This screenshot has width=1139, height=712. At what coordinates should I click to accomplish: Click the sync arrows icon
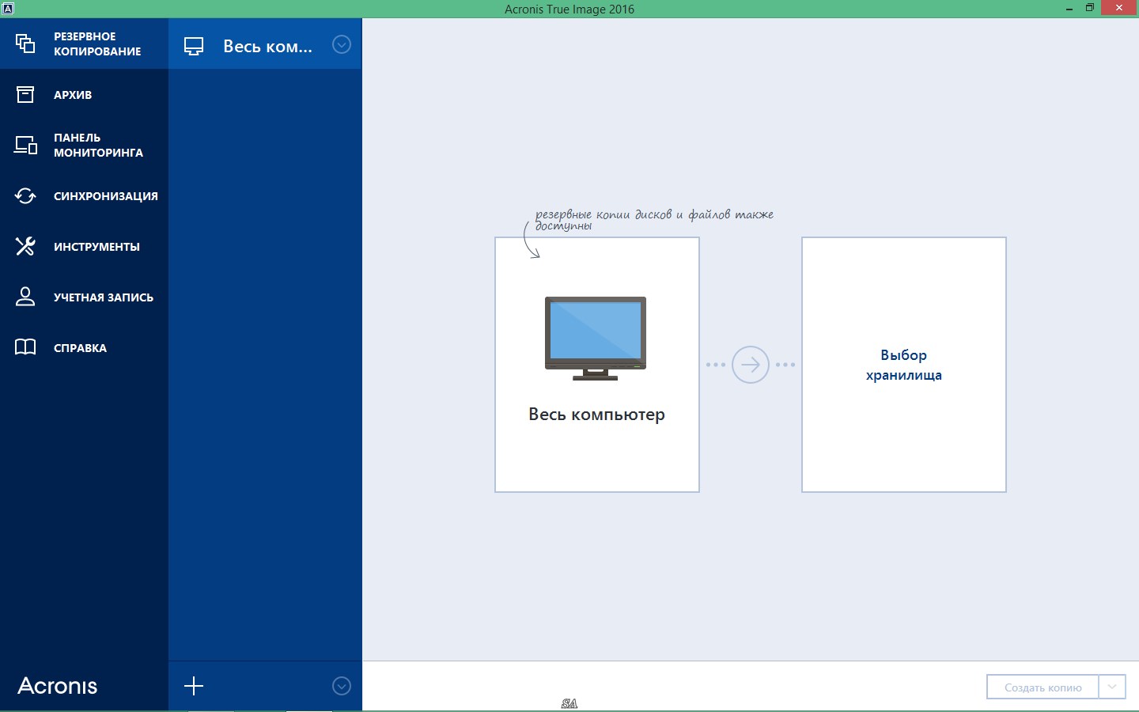pyautogui.click(x=25, y=195)
